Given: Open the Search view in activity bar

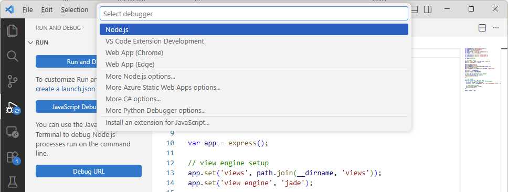Looking at the screenshot, I should (12, 56).
